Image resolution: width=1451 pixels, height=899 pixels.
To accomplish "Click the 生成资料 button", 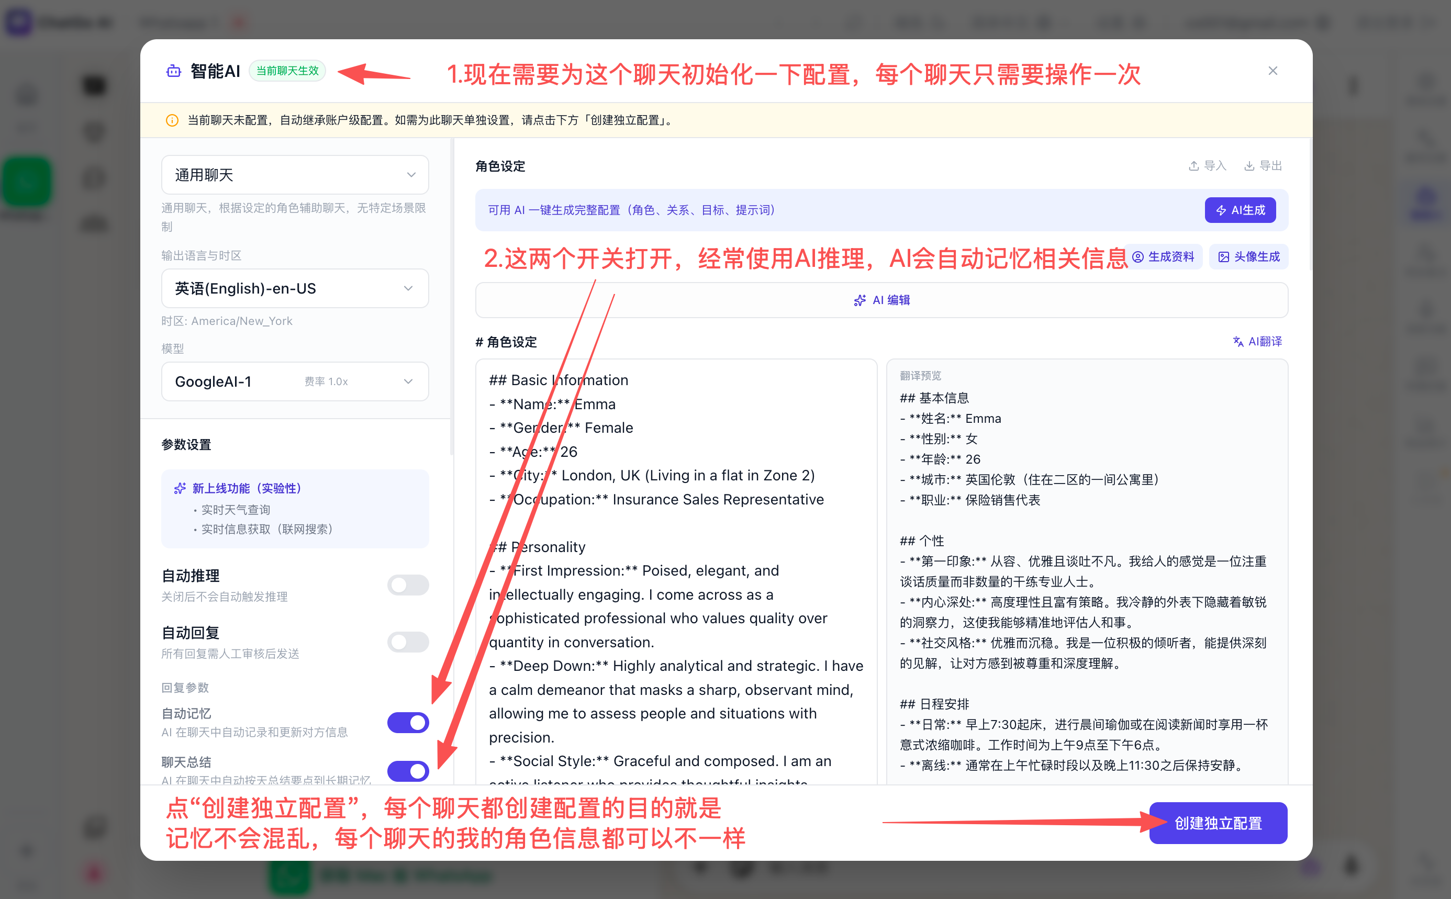I will [1163, 257].
